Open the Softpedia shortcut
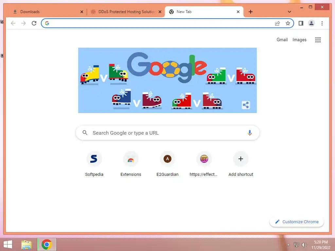The image size is (335, 251). point(94,164)
